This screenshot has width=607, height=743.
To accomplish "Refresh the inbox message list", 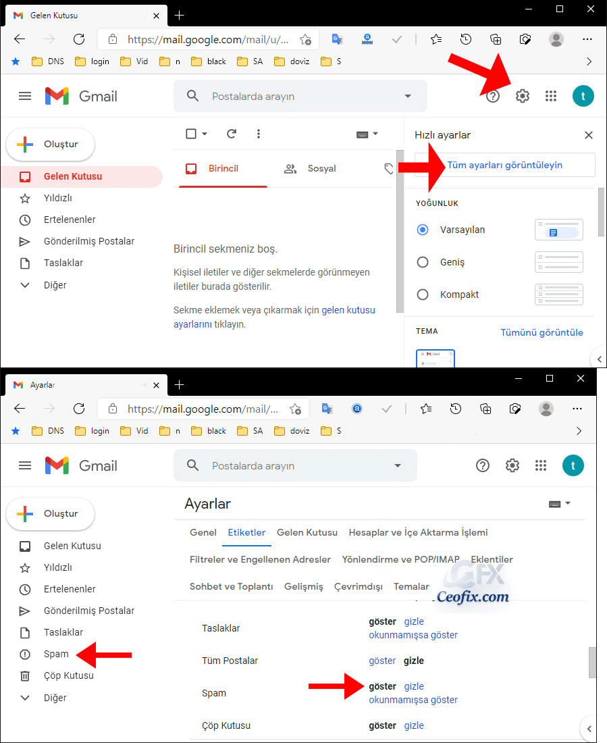I will [x=231, y=134].
